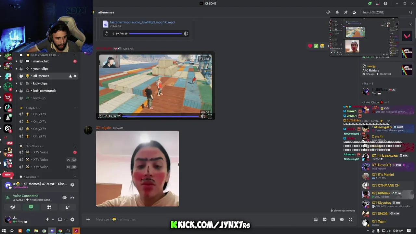Disconnect from voice call
This screenshot has width=416, height=234.
72,198
